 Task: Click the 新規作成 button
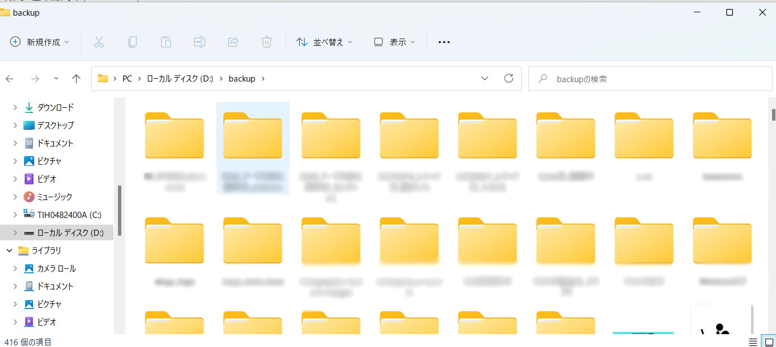(x=40, y=42)
